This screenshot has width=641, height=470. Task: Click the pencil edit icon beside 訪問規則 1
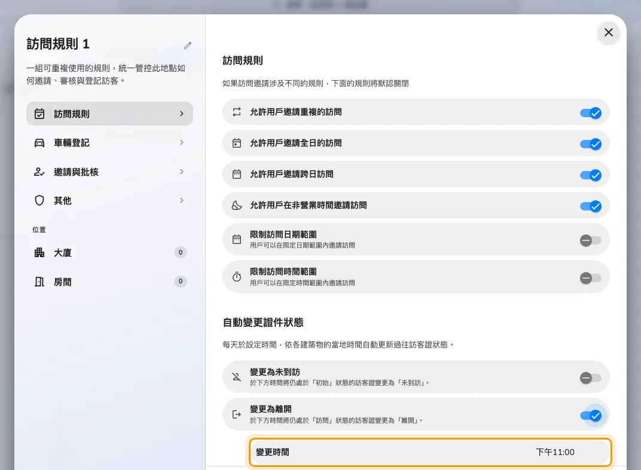[188, 45]
